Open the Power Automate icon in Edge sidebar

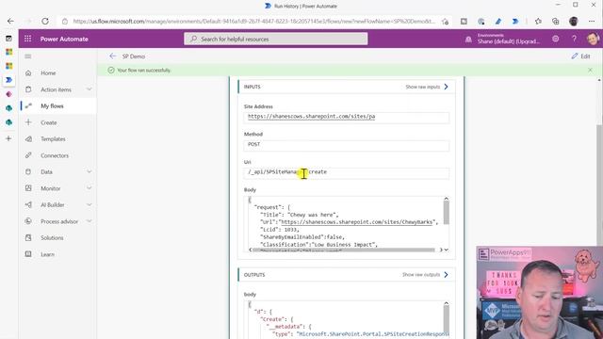tap(8, 80)
